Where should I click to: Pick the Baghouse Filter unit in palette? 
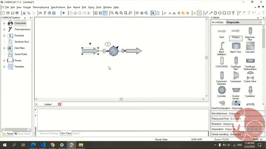pos(250,34)
